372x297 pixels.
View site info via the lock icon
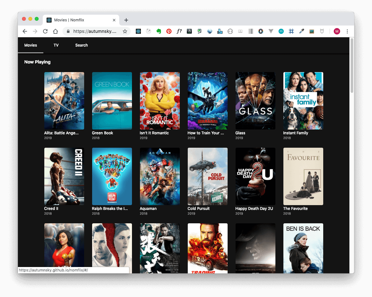[x=68, y=31]
